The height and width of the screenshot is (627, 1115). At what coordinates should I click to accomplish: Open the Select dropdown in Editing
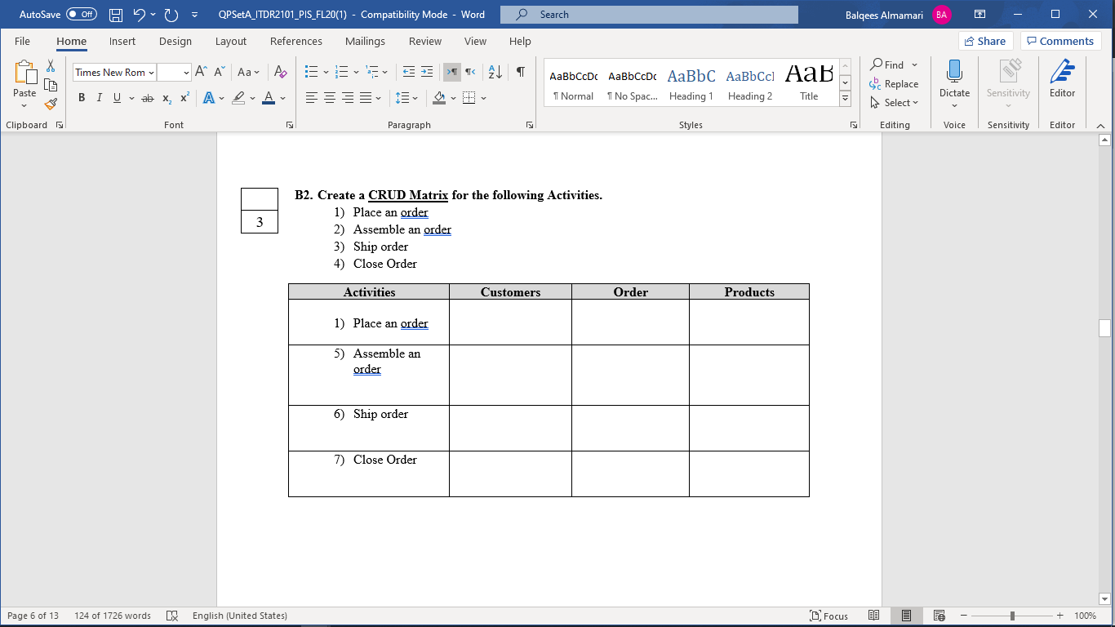895,103
